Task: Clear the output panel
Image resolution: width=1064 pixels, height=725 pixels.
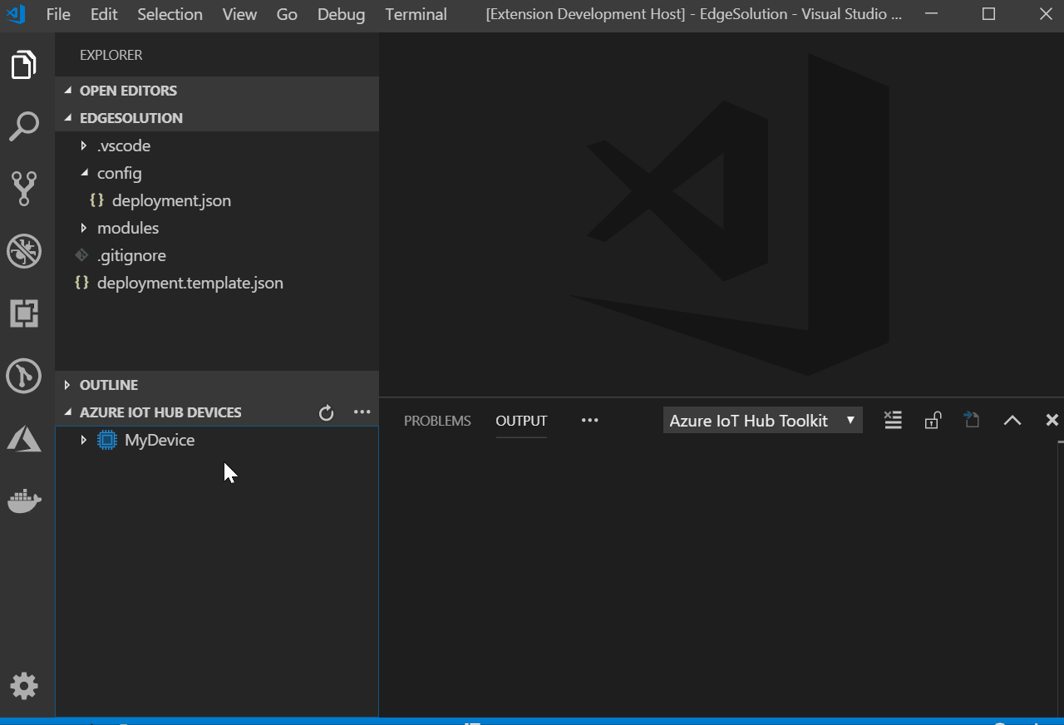Action: pyautogui.click(x=893, y=420)
